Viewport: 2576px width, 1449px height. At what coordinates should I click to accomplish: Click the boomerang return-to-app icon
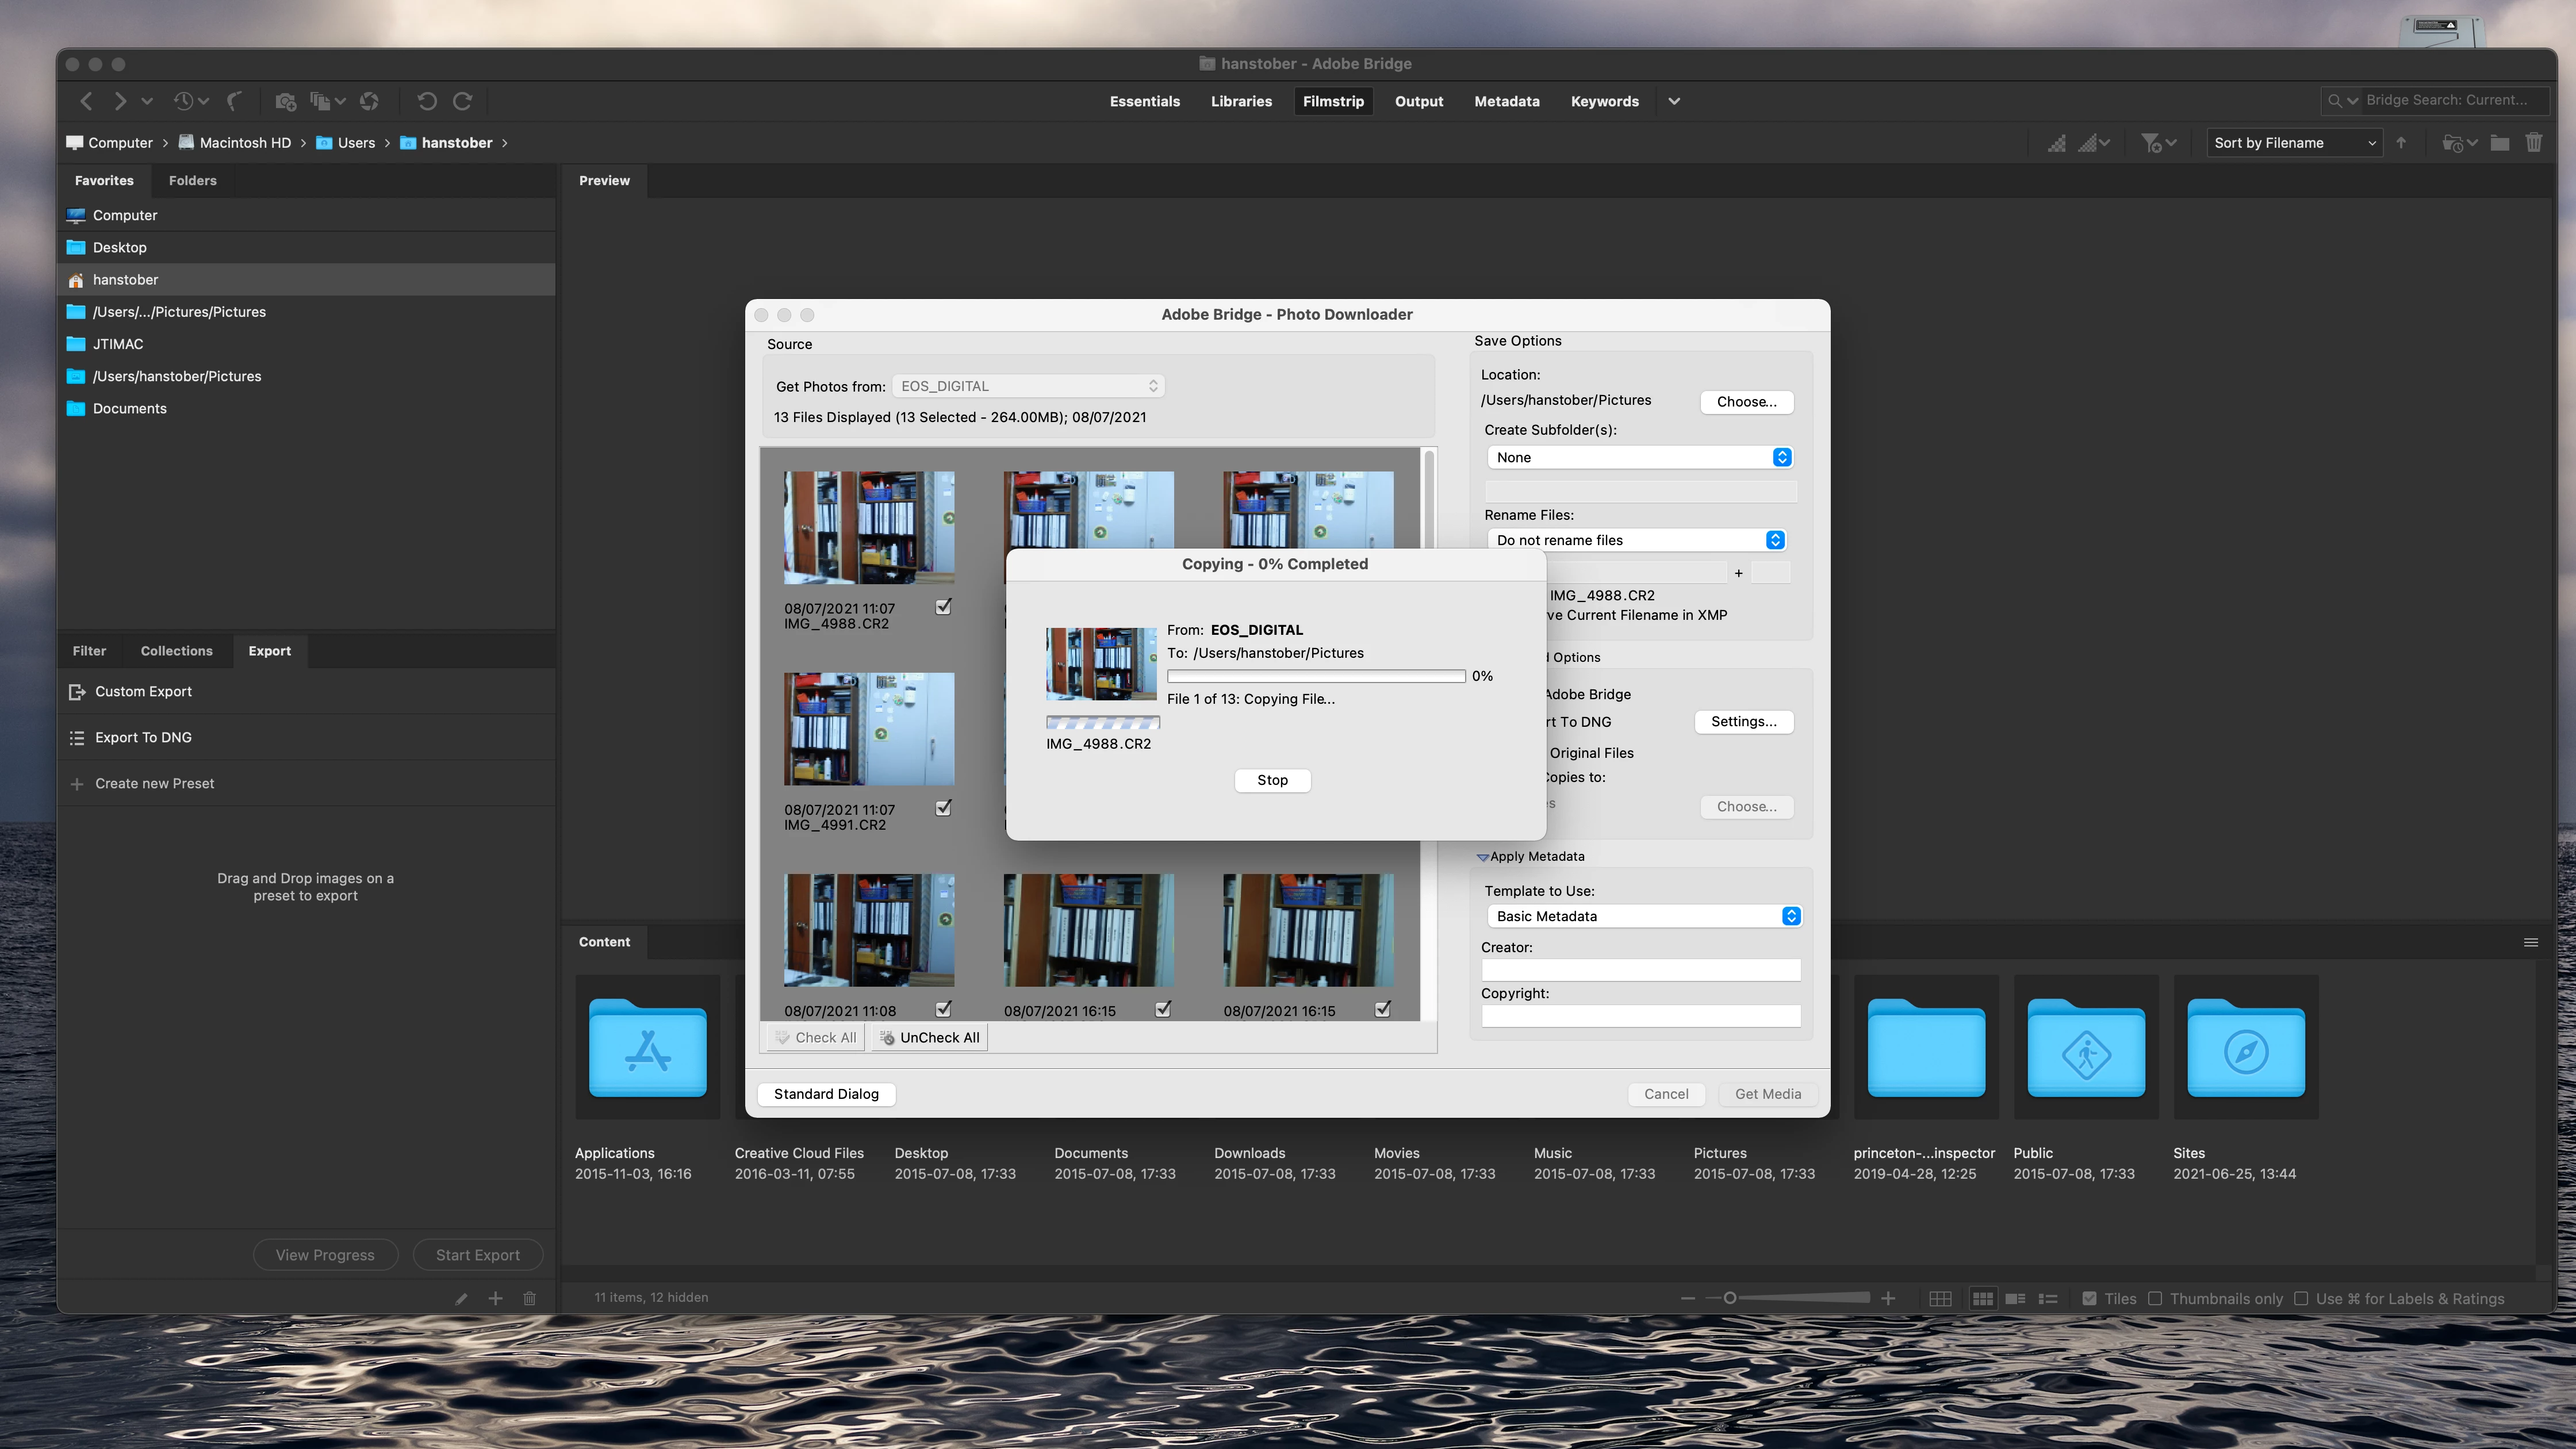(x=235, y=101)
